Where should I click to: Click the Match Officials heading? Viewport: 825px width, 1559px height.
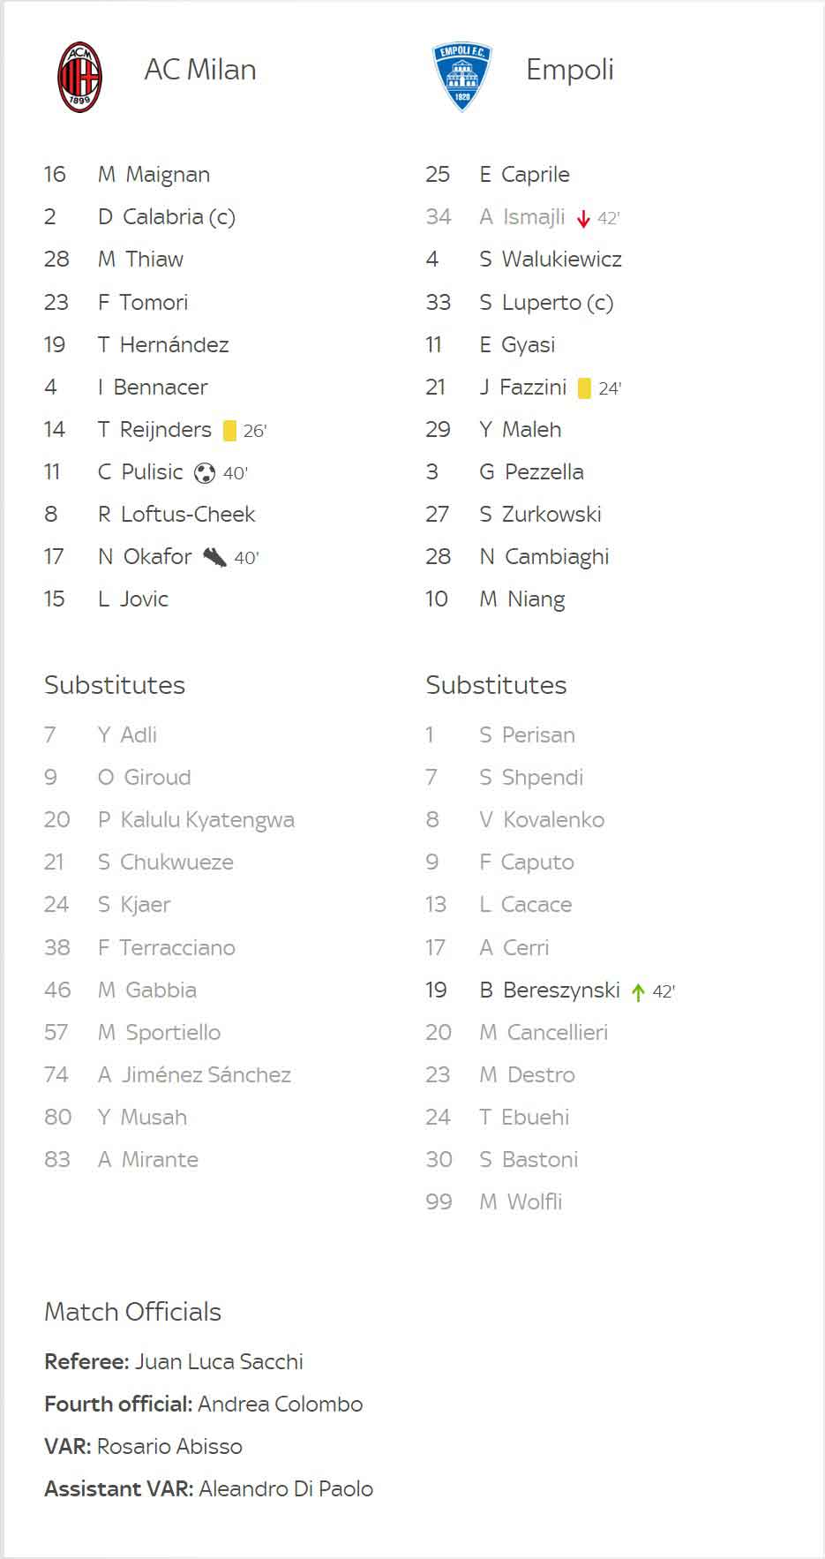132,1312
